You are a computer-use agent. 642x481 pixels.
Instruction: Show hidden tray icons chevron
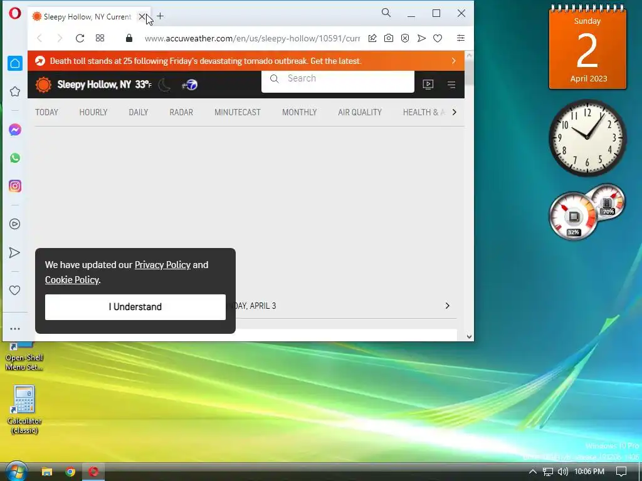tap(533, 472)
